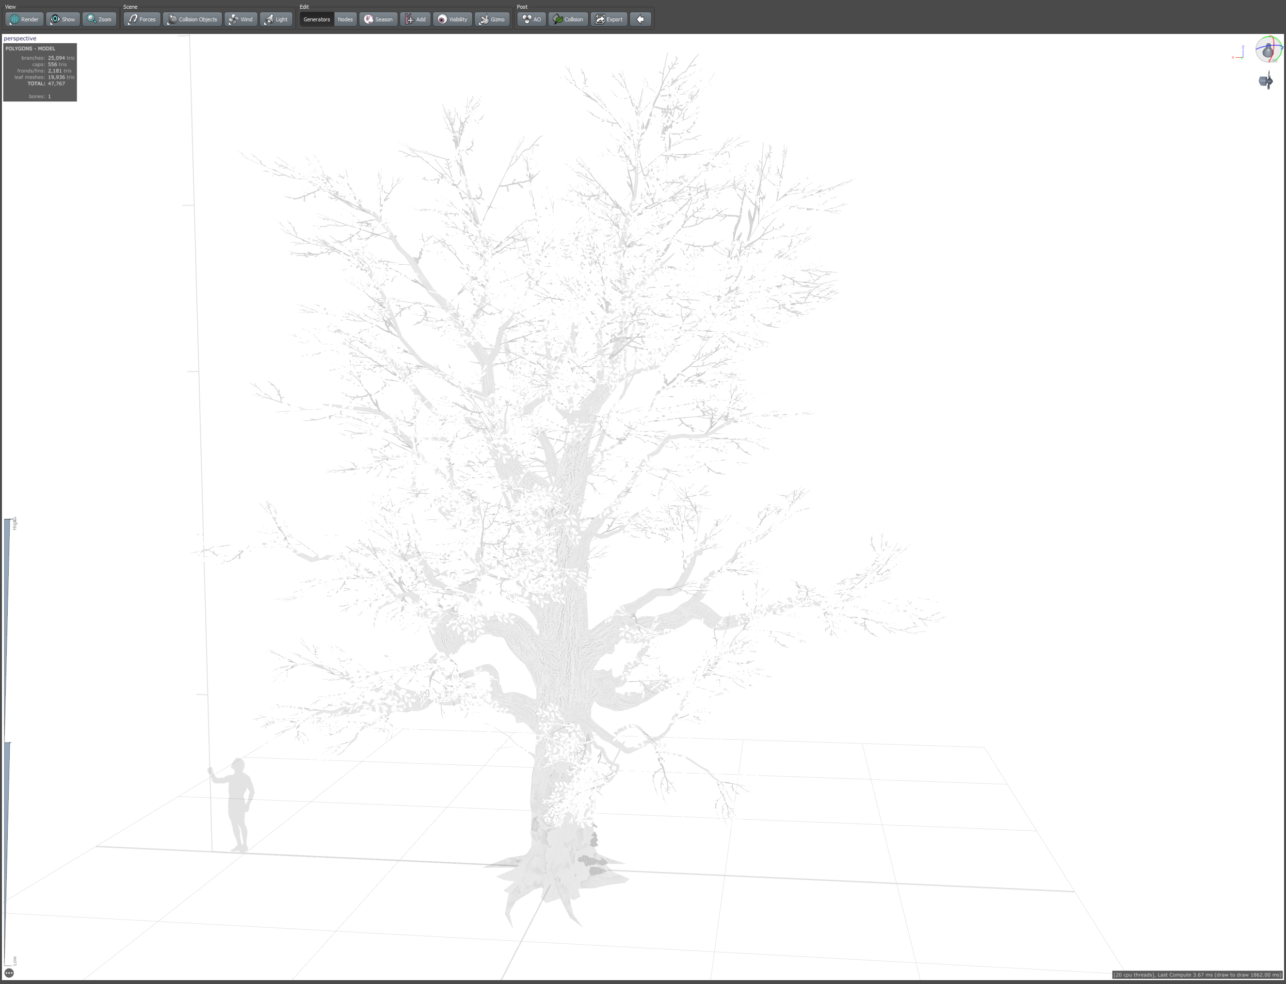Click the Zoom magnifier button
The width and height of the screenshot is (1286, 984).
coord(99,19)
